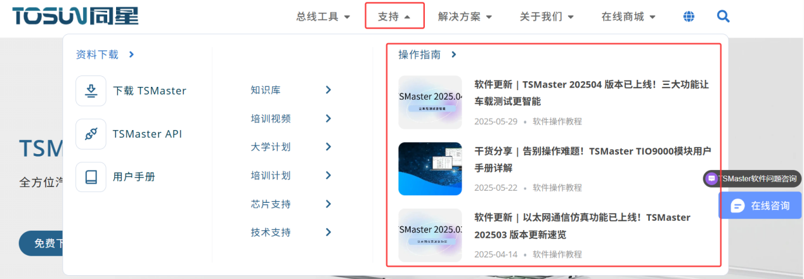Click 软件操作教程 tag next to 2025-04-14
This screenshot has width=804, height=279.
pos(557,254)
